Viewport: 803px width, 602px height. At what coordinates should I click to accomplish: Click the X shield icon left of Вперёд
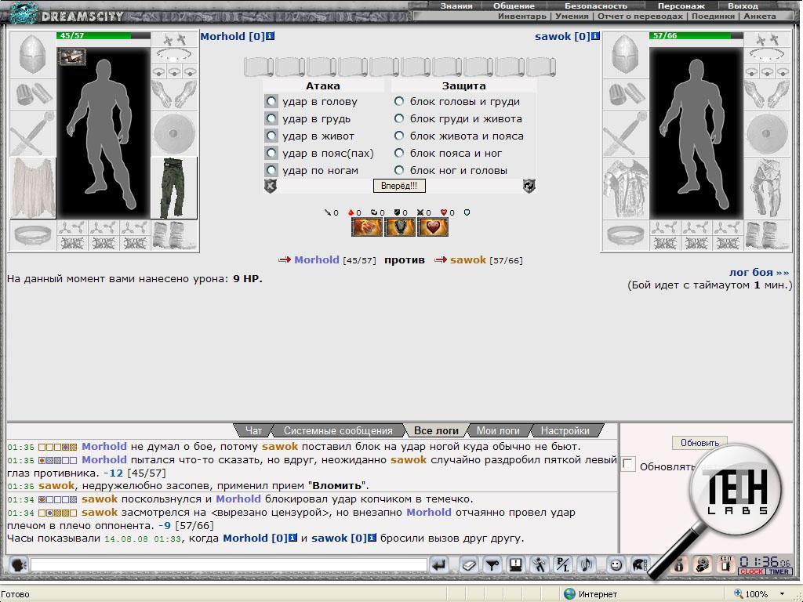(x=271, y=186)
